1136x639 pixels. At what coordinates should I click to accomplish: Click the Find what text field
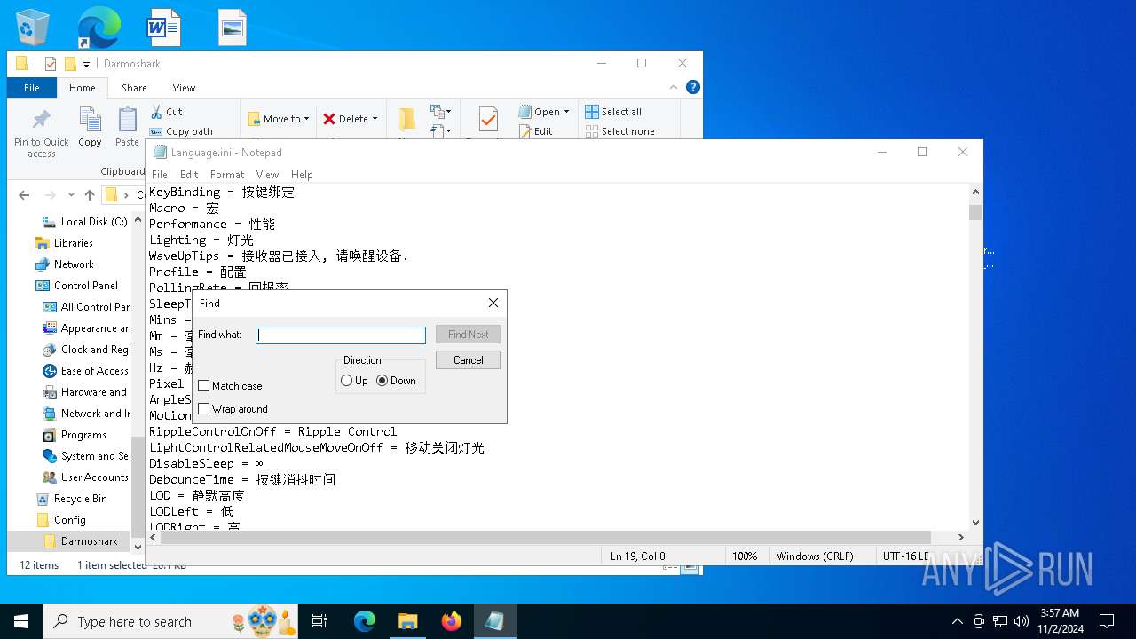tap(341, 335)
